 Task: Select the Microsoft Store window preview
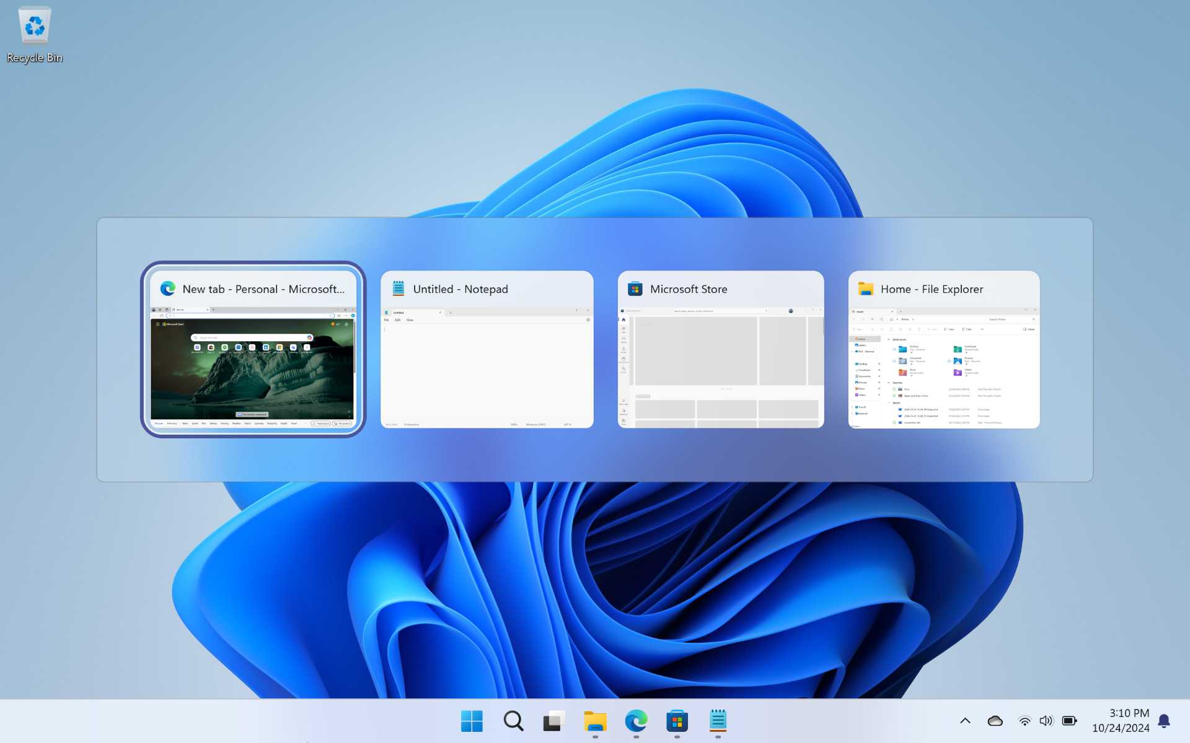click(721, 349)
